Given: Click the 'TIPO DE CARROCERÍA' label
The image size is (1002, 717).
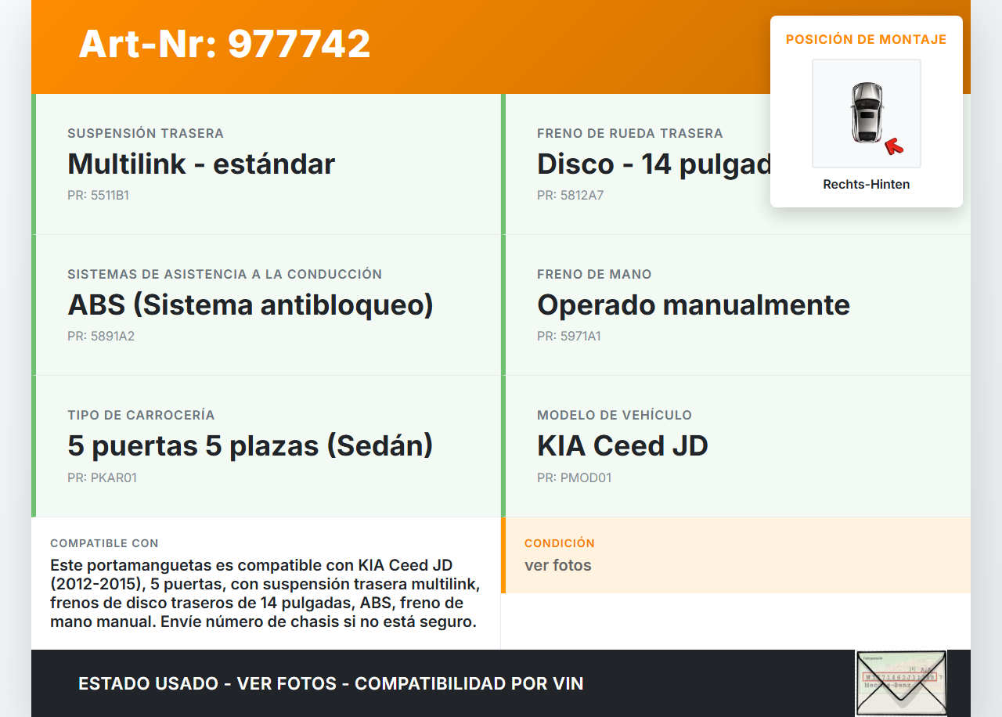Looking at the screenshot, I should (141, 416).
